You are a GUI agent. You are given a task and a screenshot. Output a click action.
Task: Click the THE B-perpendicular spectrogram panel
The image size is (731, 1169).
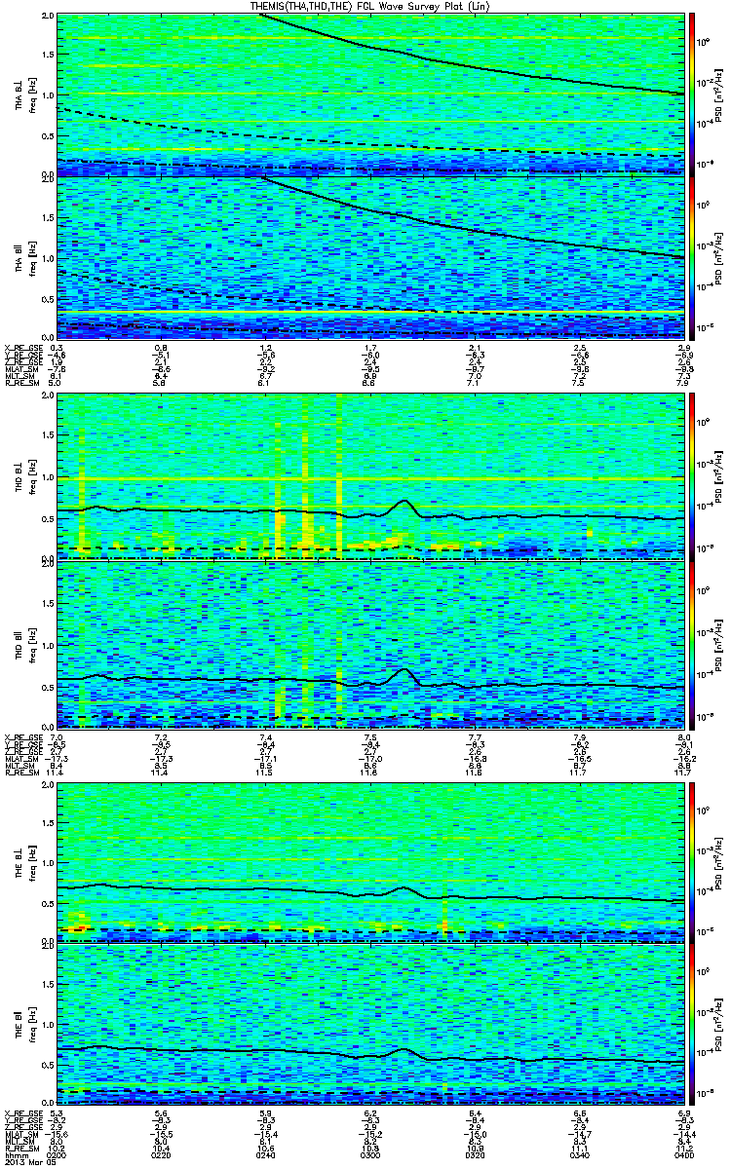pyautogui.click(x=369, y=862)
